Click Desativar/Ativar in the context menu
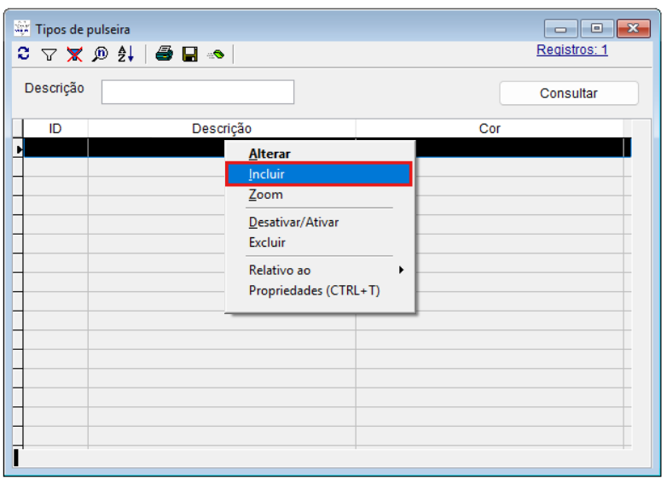The height and width of the screenshot is (484, 667). [x=293, y=222]
